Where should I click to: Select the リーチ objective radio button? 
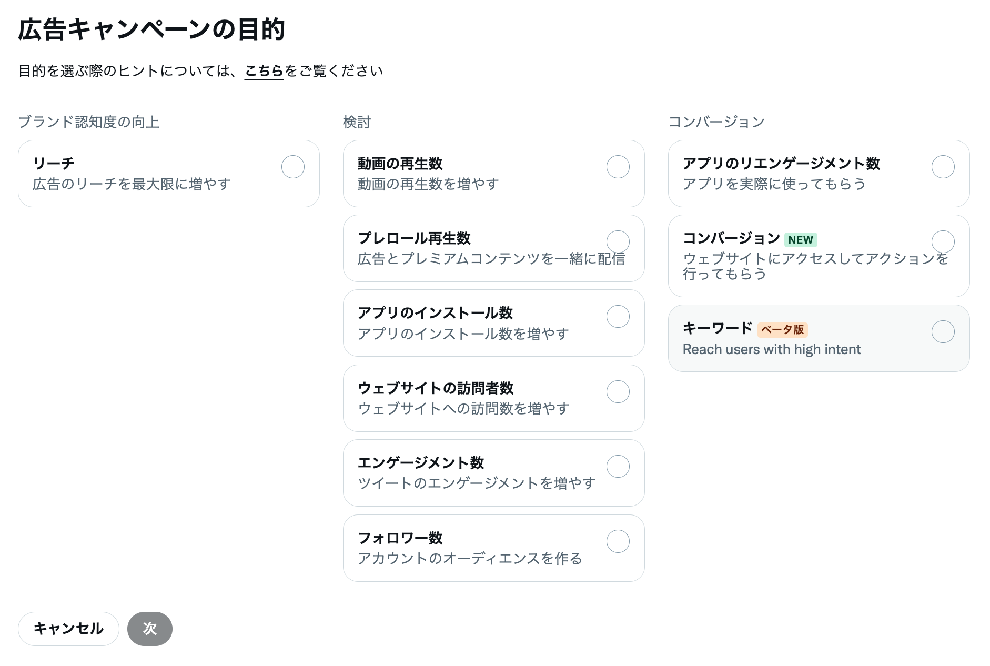[293, 167]
